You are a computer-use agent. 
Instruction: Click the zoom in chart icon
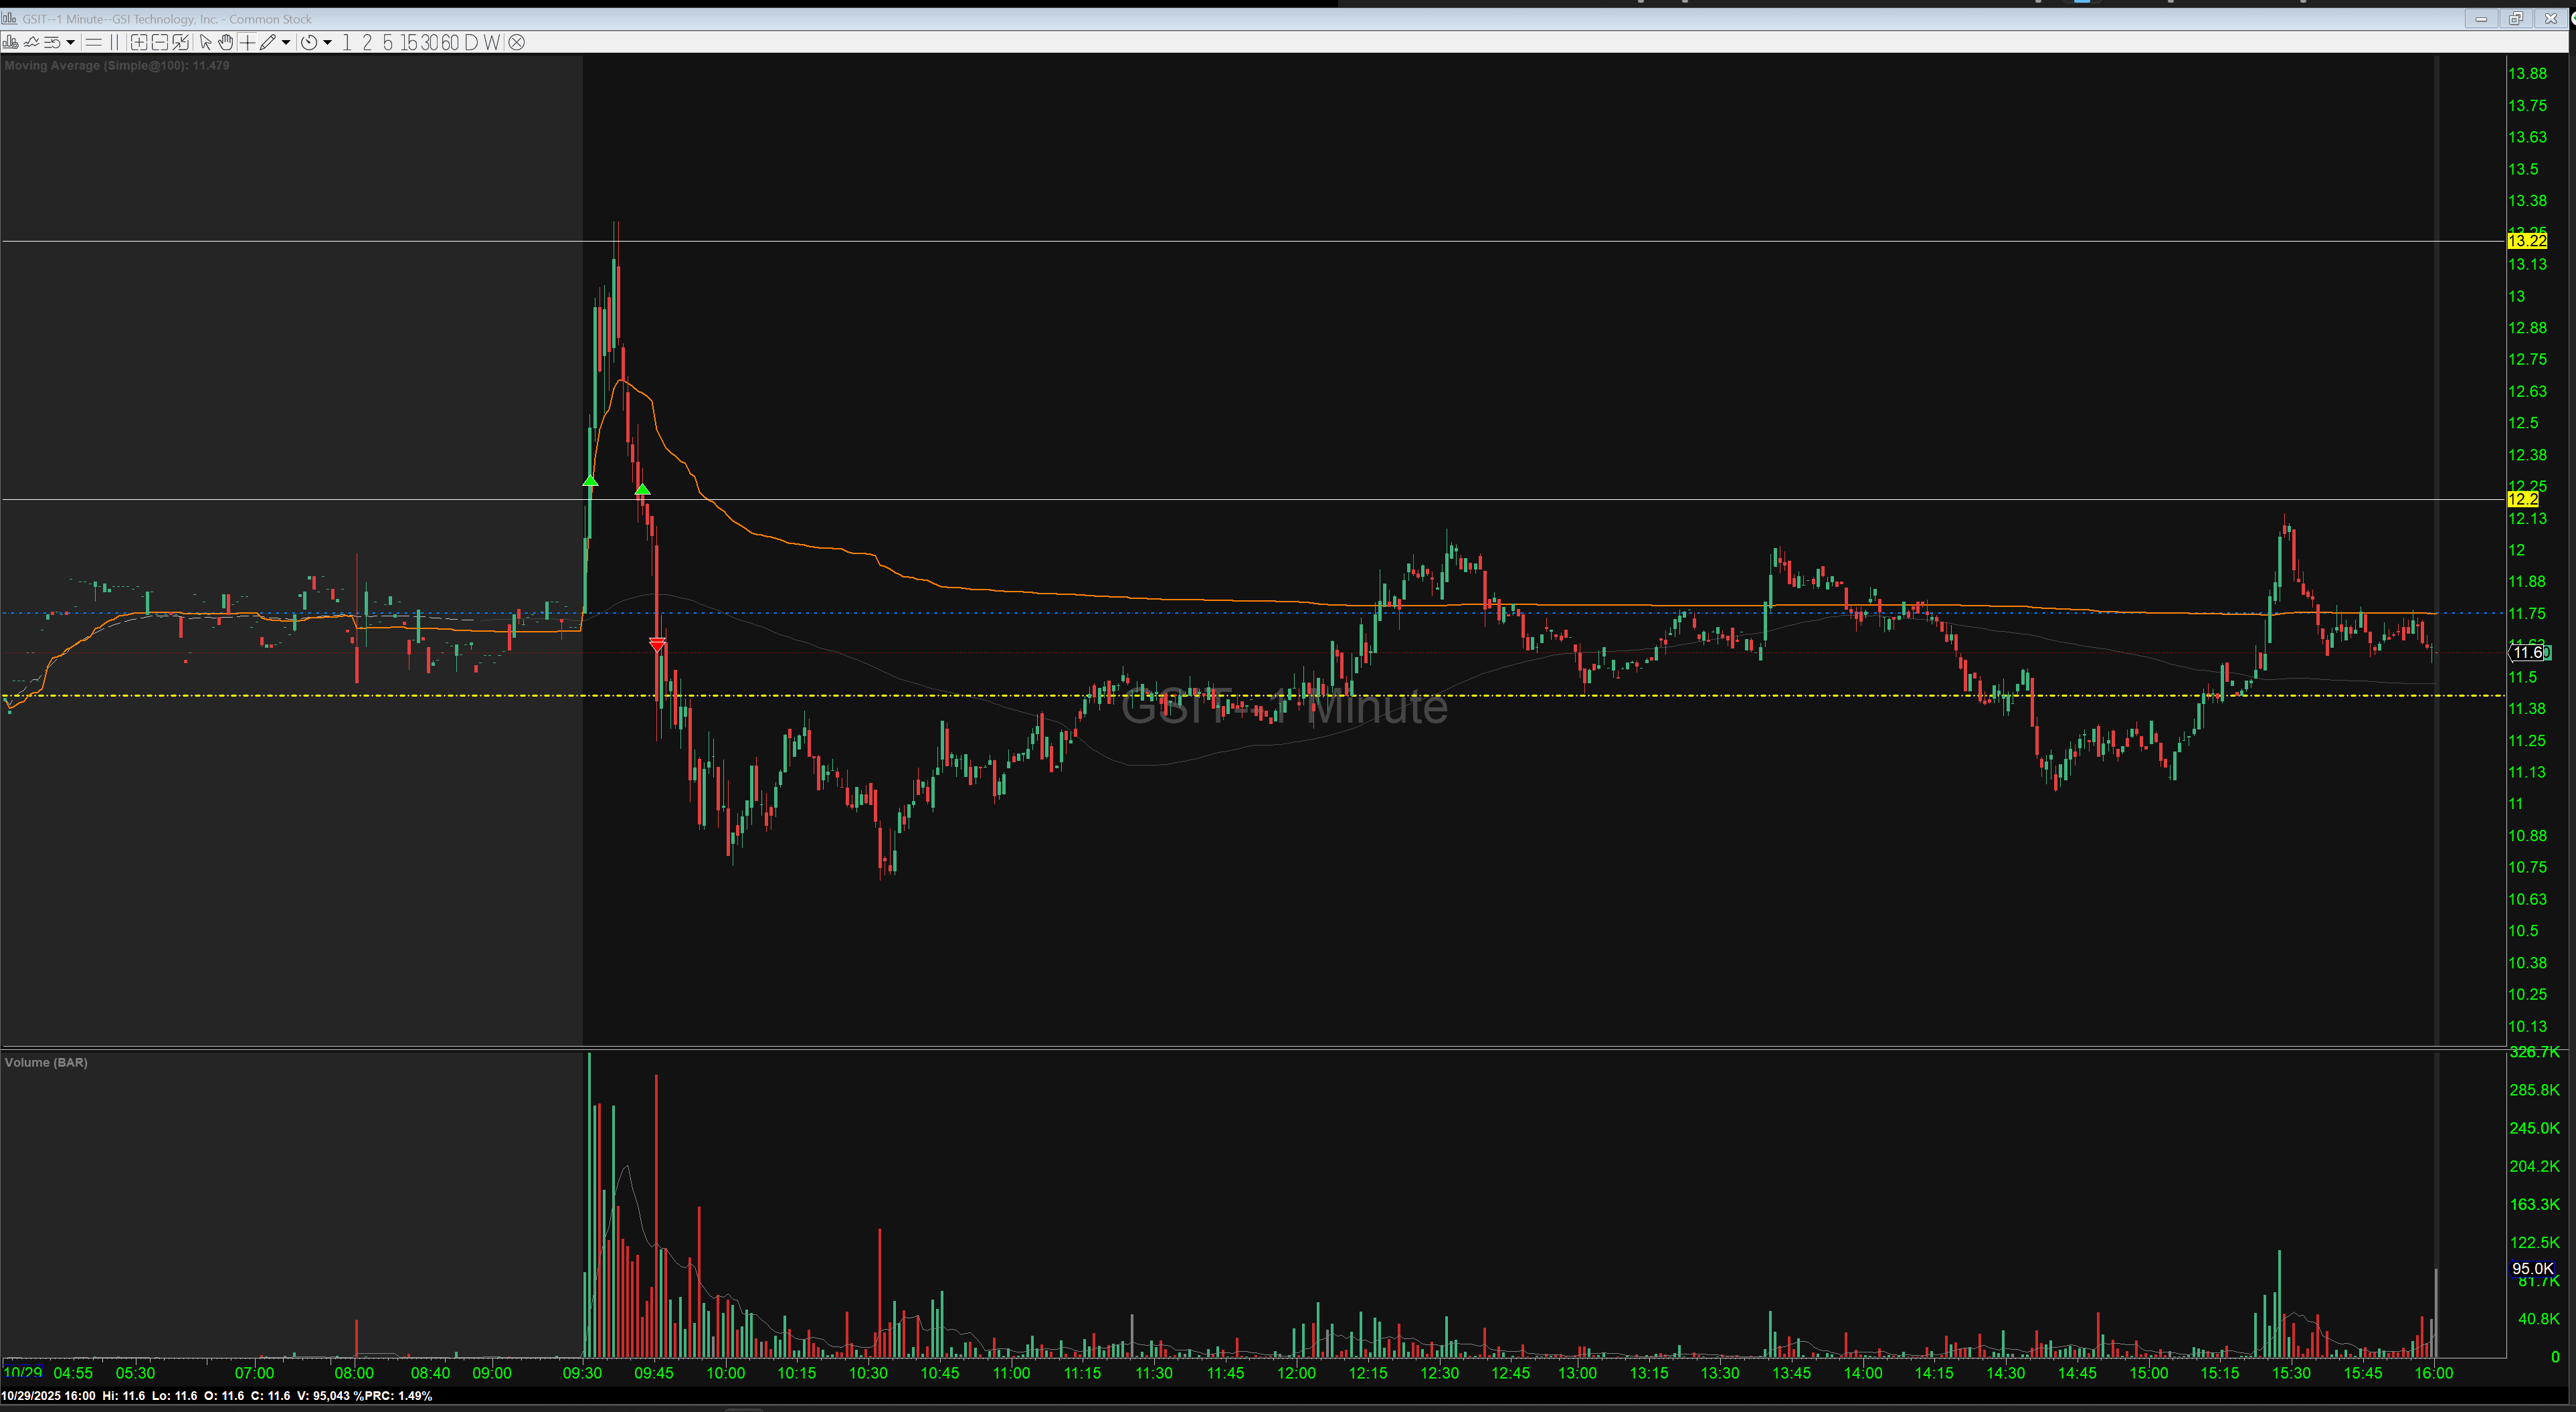[139, 42]
